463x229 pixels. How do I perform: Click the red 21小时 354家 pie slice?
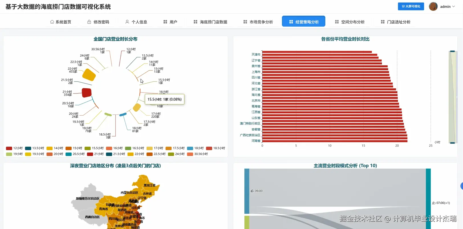coord(87,93)
